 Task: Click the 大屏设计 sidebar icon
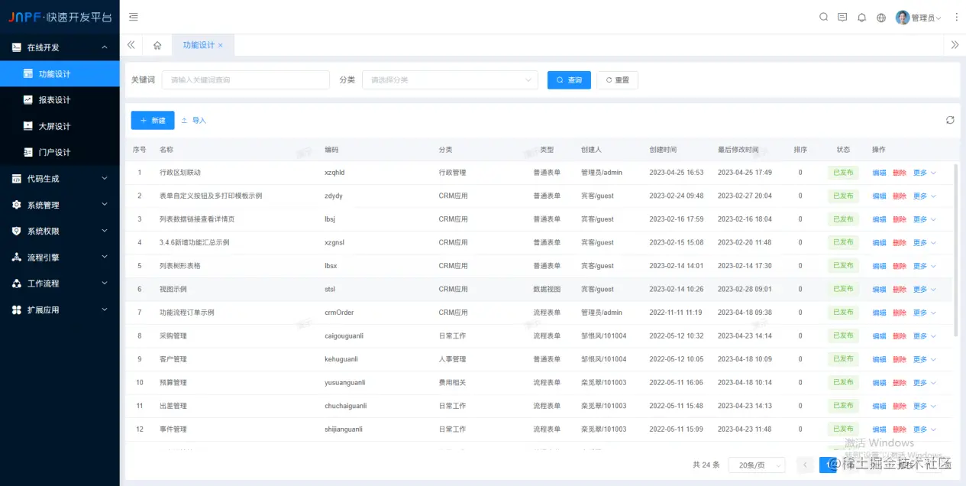pyautogui.click(x=28, y=126)
